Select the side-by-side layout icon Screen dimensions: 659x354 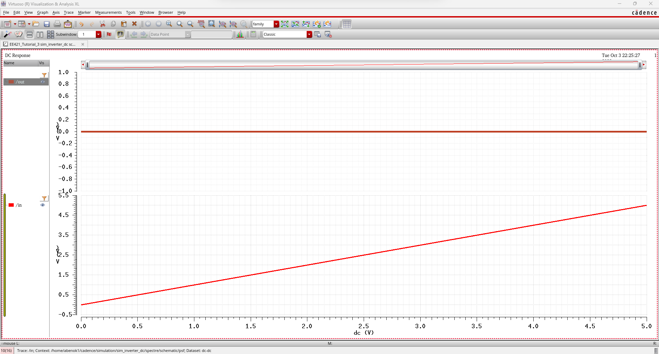point(40,34)
